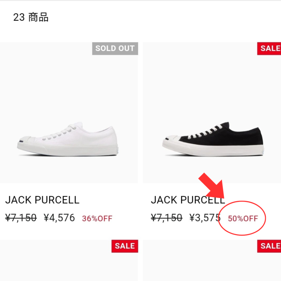Click the struck-through ¥7,150 price under the white sneaker
The height and width of the screenshot is (281, 281).
21,218
